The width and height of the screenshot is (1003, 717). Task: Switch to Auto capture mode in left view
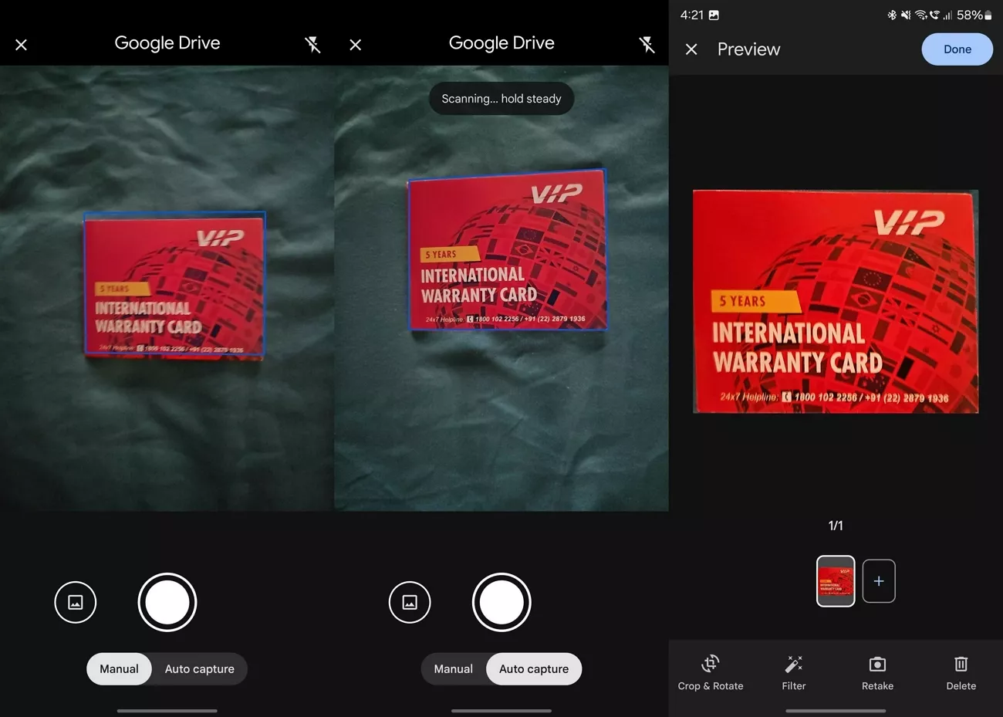tap(199, 668)
